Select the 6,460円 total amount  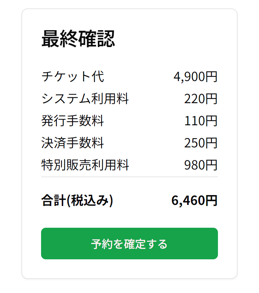194,201
